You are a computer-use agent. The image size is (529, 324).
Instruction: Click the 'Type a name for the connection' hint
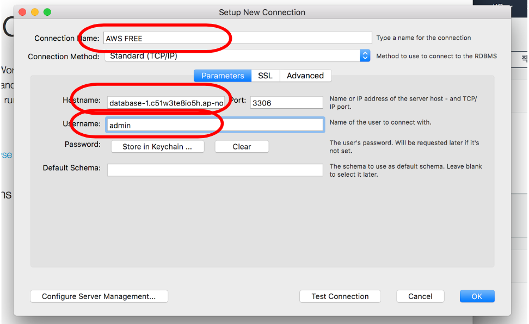424,38
